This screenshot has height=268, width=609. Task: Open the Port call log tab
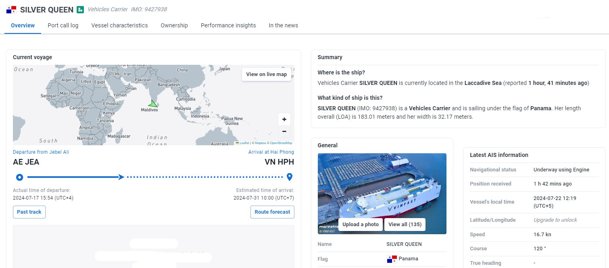[63, 25]
